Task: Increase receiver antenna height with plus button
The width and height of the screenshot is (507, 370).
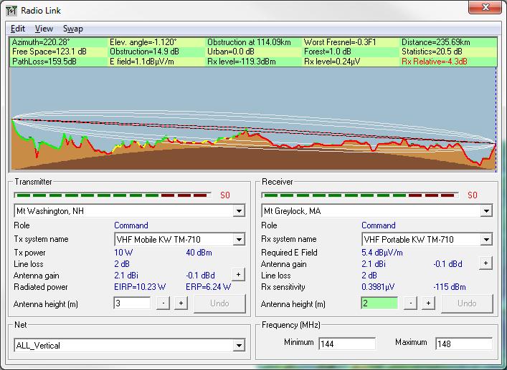Action: [x=428, y=303]
